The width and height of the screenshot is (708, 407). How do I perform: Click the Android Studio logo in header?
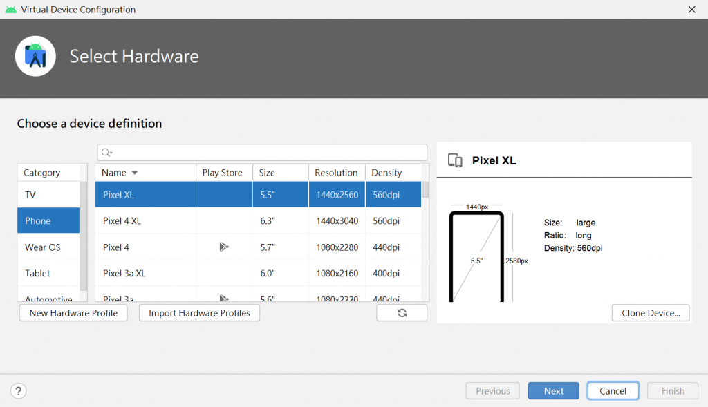point(35,56)
